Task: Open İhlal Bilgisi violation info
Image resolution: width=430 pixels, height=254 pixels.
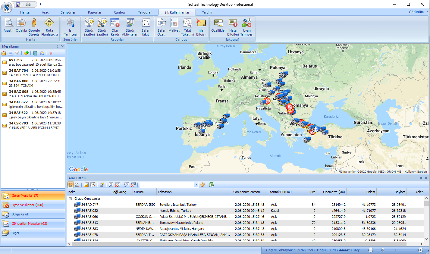Action: (x=201, y=27)
